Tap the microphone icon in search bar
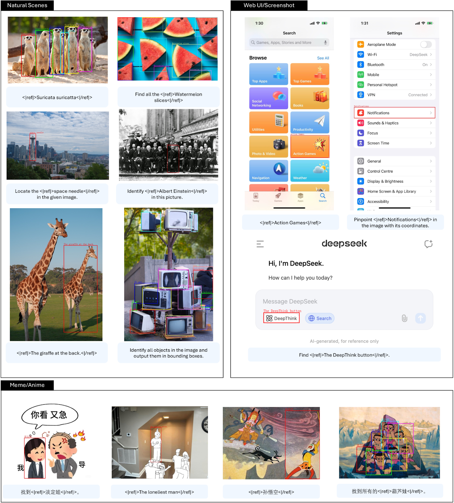Viewport: 454px width, 503px height. tap(325, 42)
